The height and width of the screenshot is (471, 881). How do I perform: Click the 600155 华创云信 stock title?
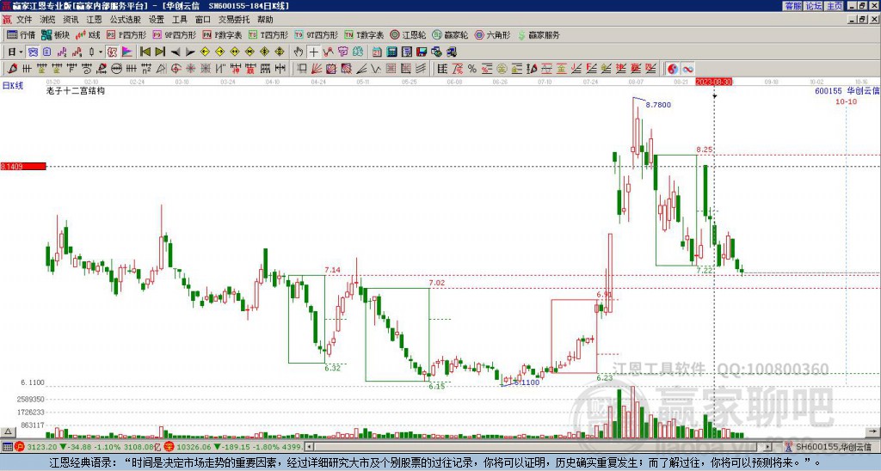tap(846, 90)
